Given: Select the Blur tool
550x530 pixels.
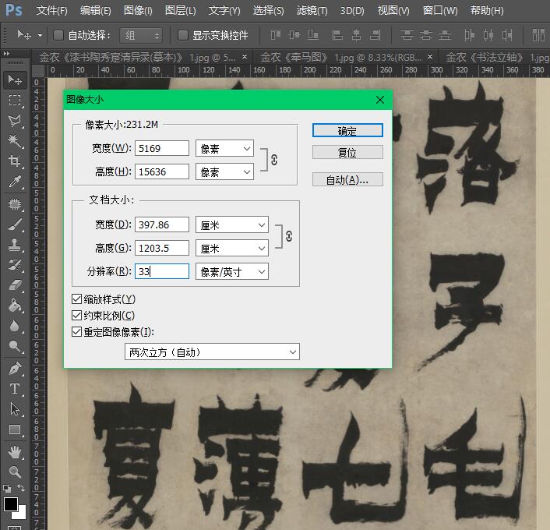Looking at the screenshot, I should pyautogui.click(x=15, y=326).
